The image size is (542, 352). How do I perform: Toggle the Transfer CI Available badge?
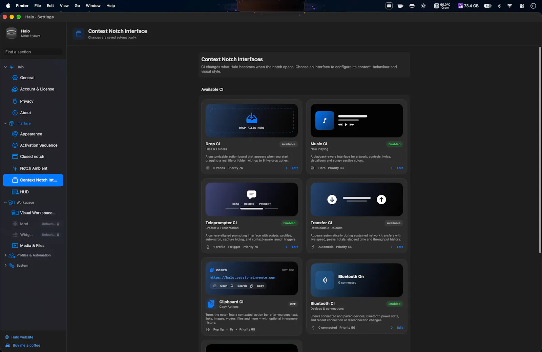[394, 223]
